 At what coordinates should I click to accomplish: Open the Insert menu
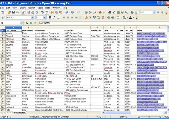pyautogui.click(x=23, y=8)
